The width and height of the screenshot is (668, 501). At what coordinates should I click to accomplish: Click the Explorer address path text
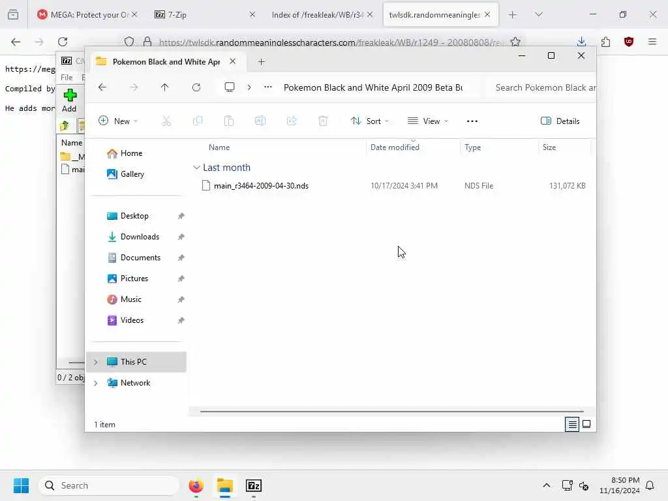pos(372,88)
